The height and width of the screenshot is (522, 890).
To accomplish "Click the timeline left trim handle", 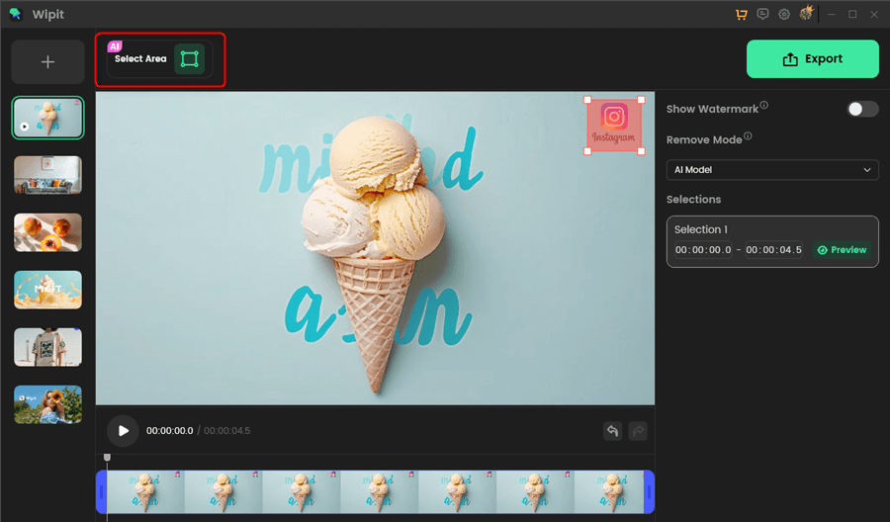I will pyautogui.click(x=102, y=492).
